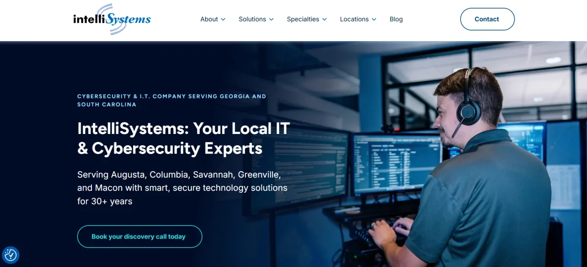This screenshot has height=267, width=587.
Task: Open the cookie consent preferences icon
Action: (x=10, y=255)
